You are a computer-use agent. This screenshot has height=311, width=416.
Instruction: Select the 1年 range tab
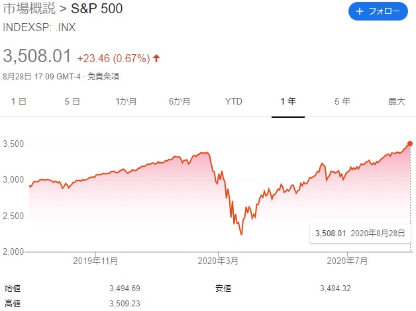(x=288, y=101)
